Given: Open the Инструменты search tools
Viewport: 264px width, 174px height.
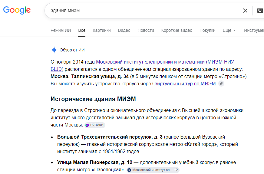Looking at the screenshot, I should coord(254,31).
